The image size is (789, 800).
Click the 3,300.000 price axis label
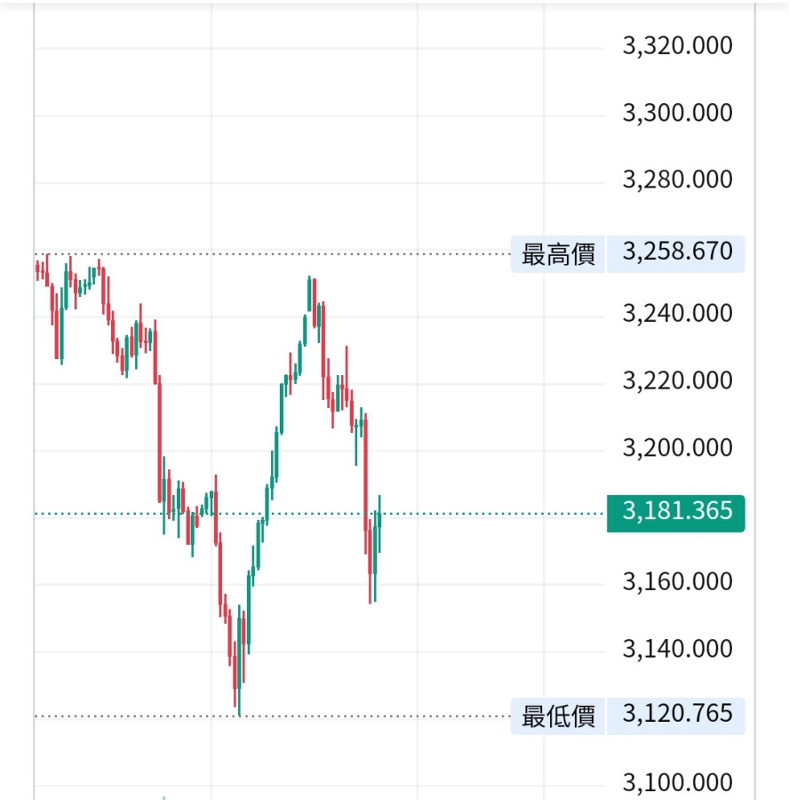pos(678,114)
